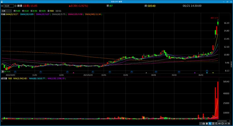
Task: Click the circular refresh icon
Action: tap(222, 123)
